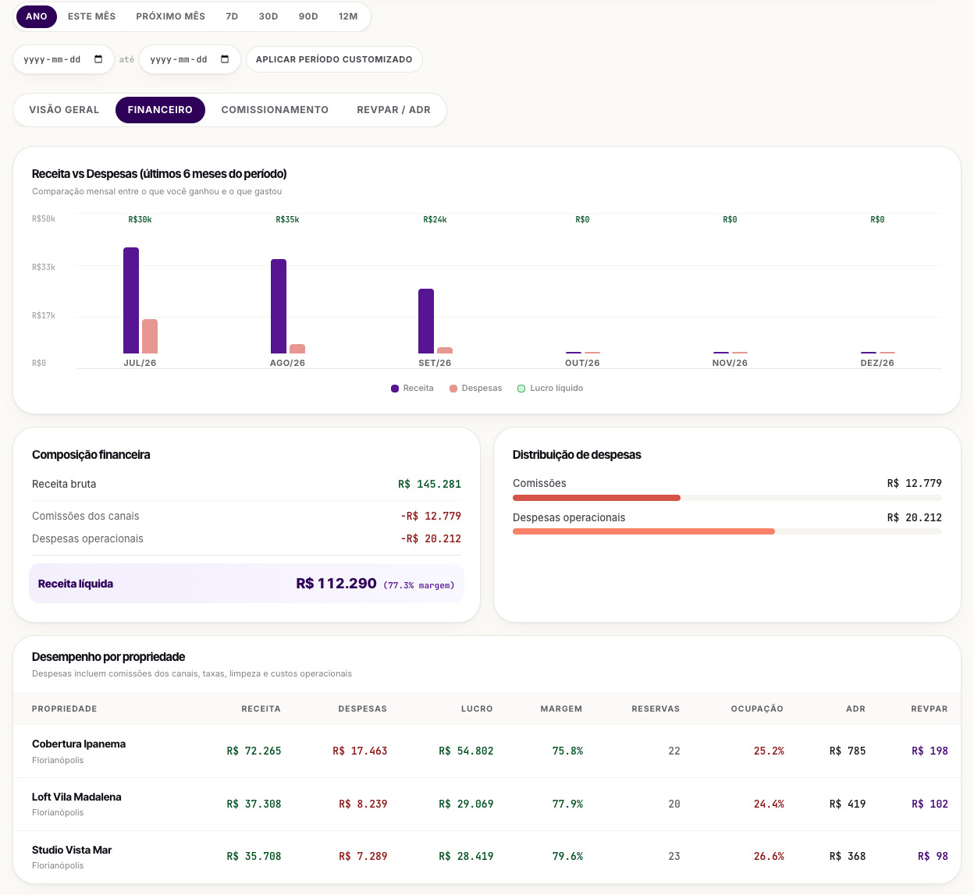This screenshot has width=974, height=895.
Task: Click the REVPAR column header
Action: pos(930,709)
